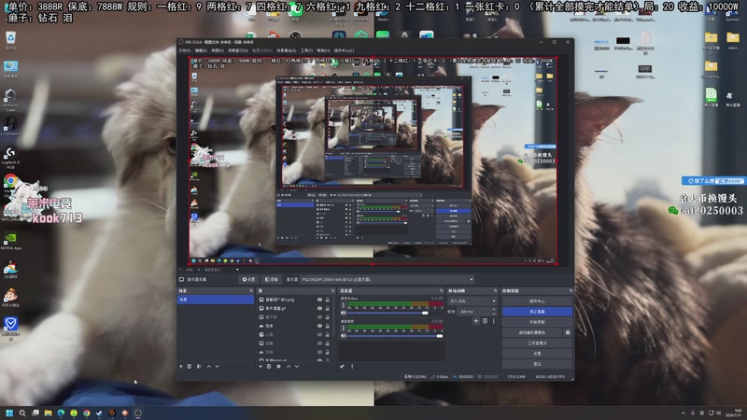
Task: Open mixer toolbar three-dot menu
Action: coord(352,366)
